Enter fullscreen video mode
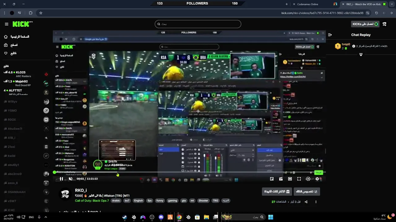 point(299,179)
